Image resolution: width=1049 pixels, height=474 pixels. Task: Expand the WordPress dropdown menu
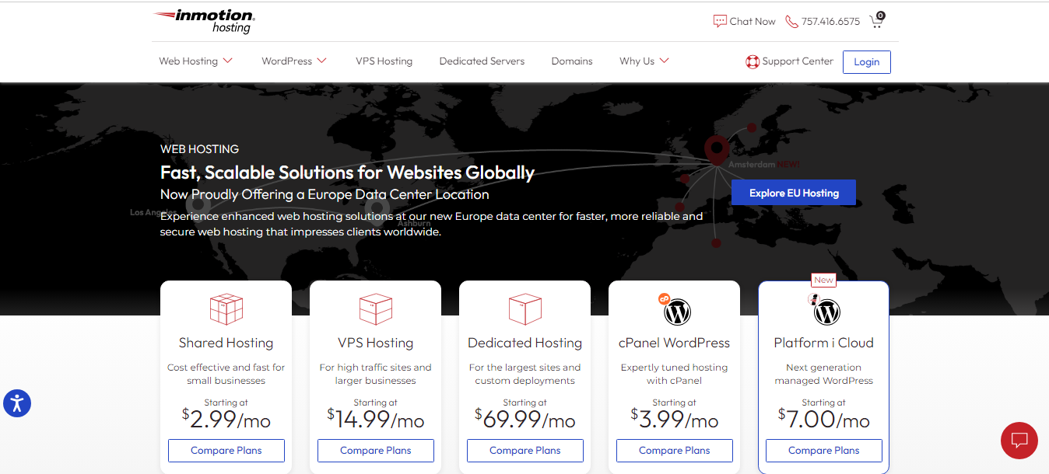pyautogui.click(x=293, y=61)
